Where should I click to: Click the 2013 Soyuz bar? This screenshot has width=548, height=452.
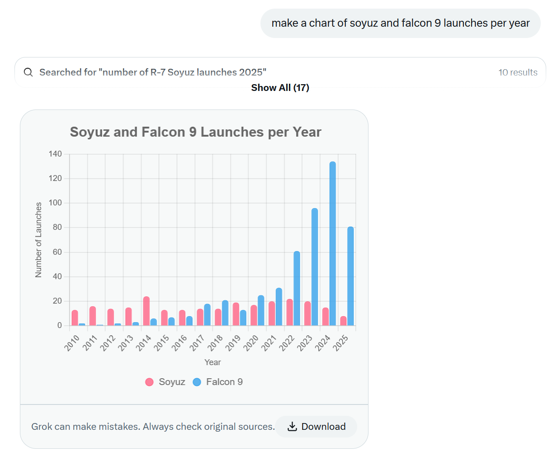click(128, 317)
